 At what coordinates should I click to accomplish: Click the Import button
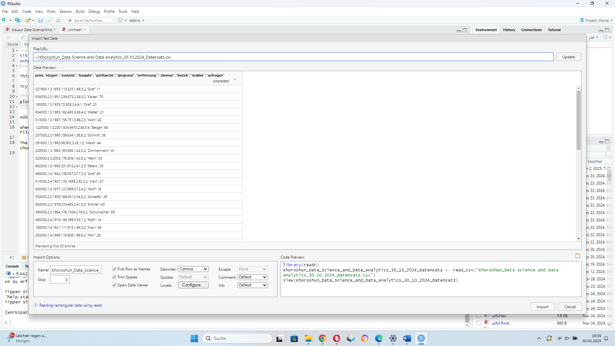click(542, 307)
